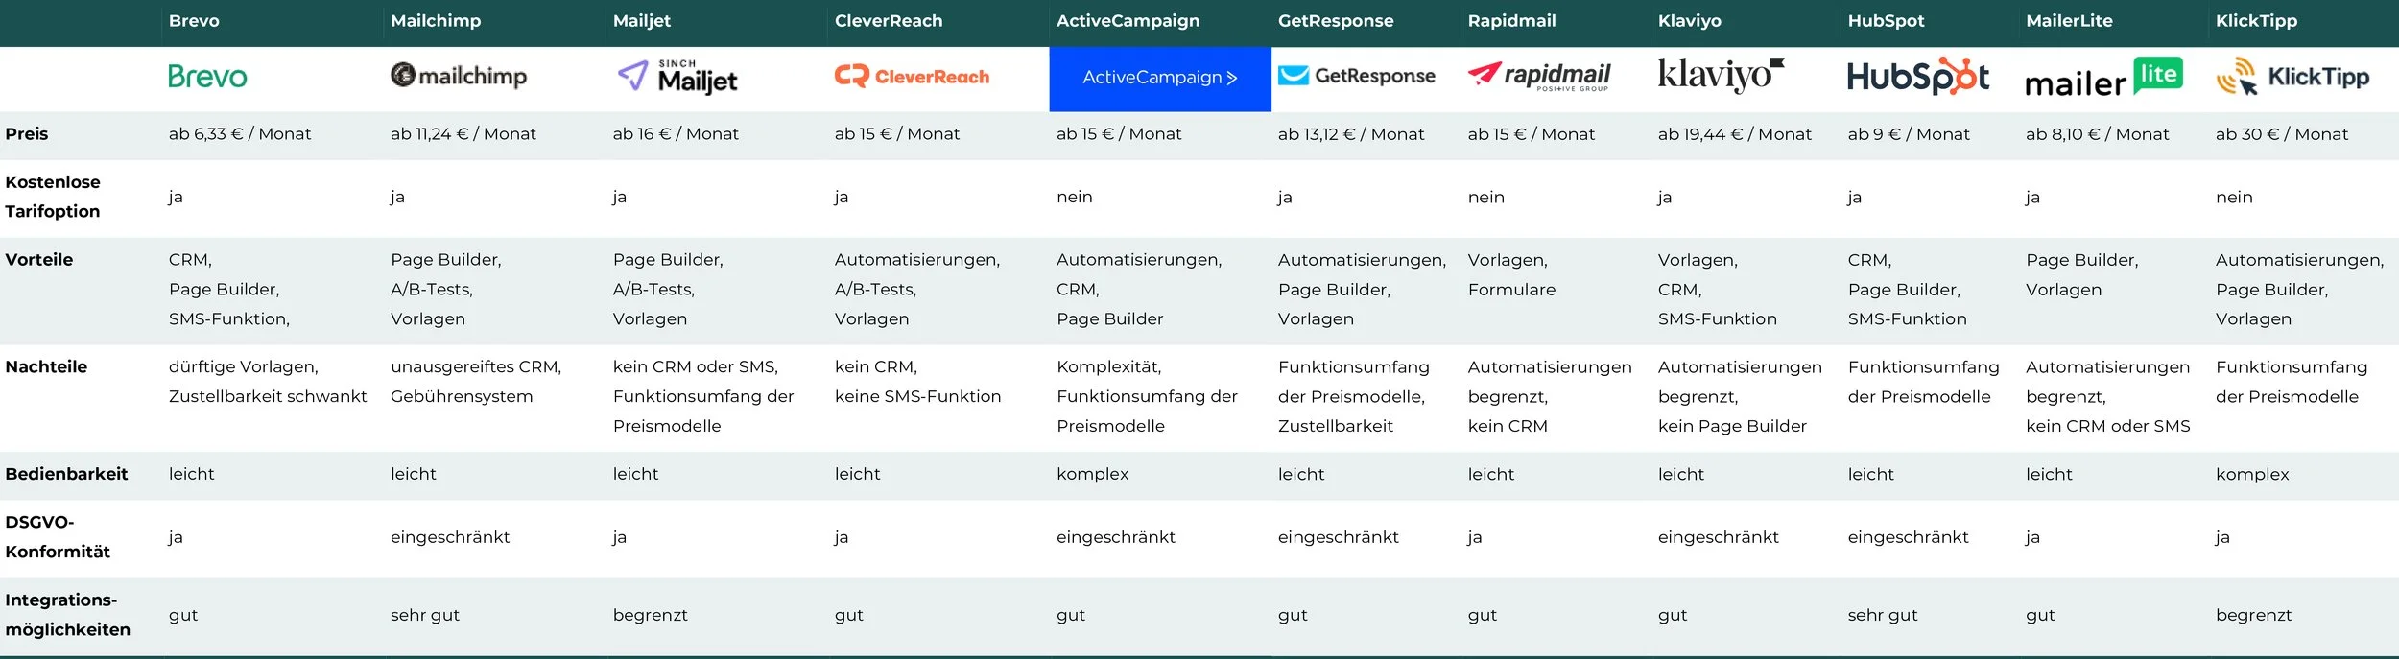Screen dimensions: 2399x659
Task: Click the rapidmail logo
Action: tap(1539, 76)
